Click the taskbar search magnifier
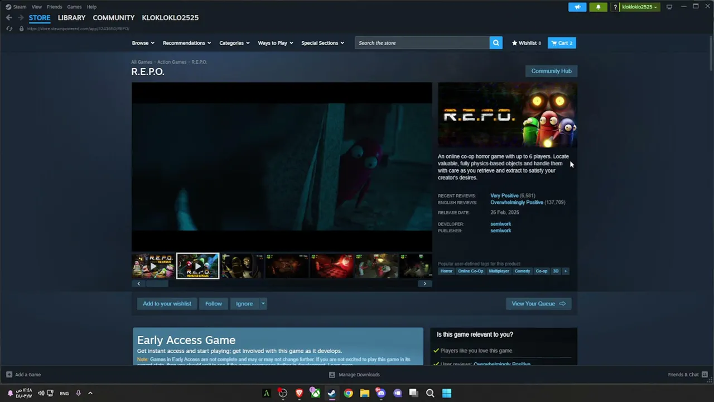 click(430, 393)
